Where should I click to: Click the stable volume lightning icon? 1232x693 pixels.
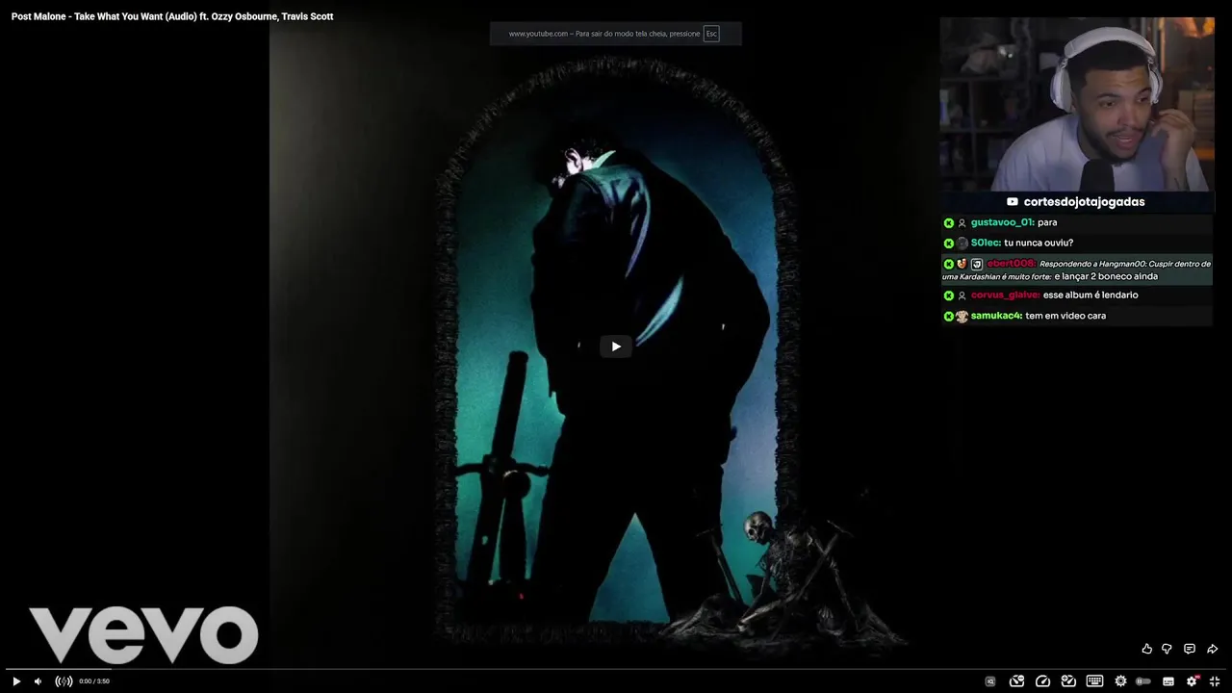point(64,681)
